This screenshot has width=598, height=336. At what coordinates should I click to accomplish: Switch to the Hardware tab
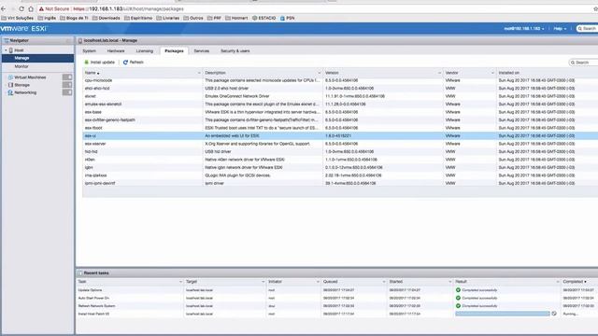116,50
